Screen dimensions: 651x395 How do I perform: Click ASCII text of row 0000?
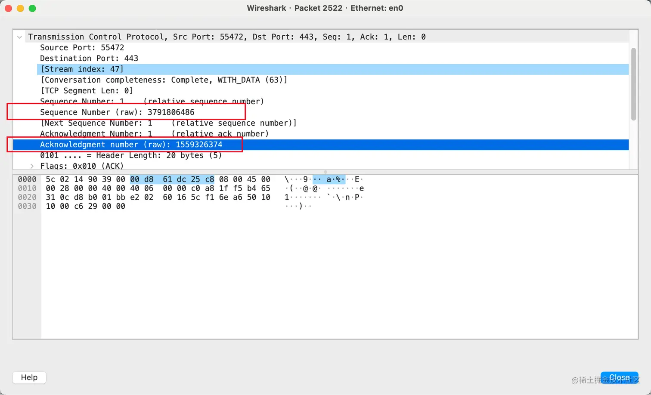[x=324, y=179]
